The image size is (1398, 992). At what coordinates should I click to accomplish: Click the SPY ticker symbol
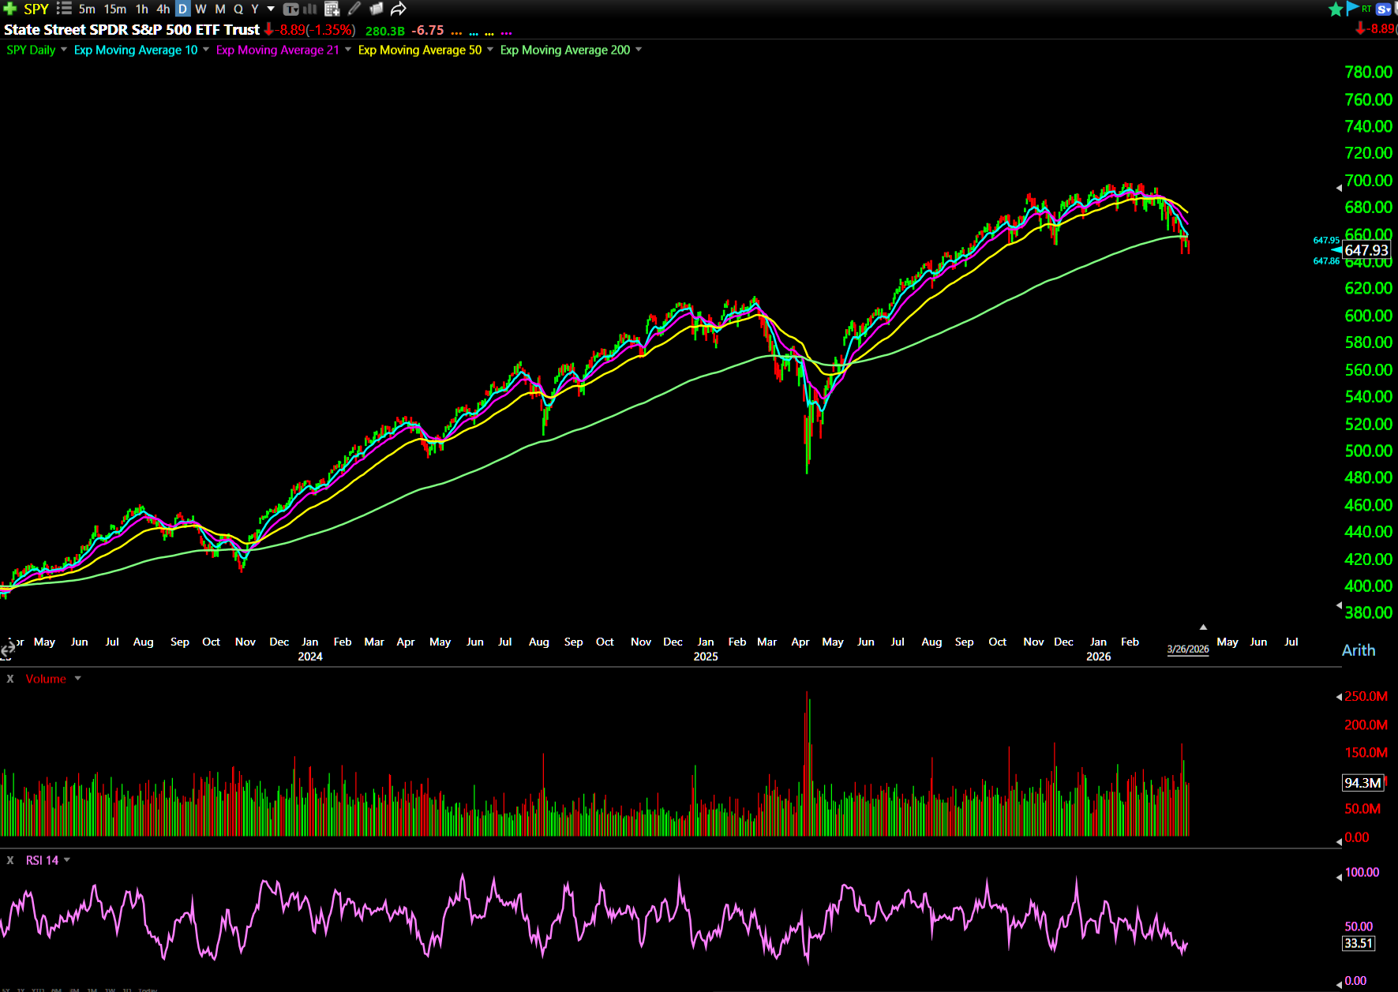(x=36, y=9)
